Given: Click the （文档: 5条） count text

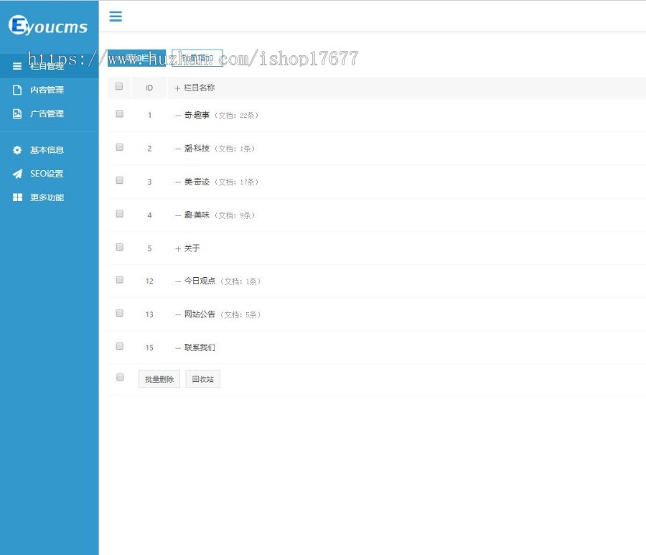Looking at the screenshot, I should coord(240,314).
